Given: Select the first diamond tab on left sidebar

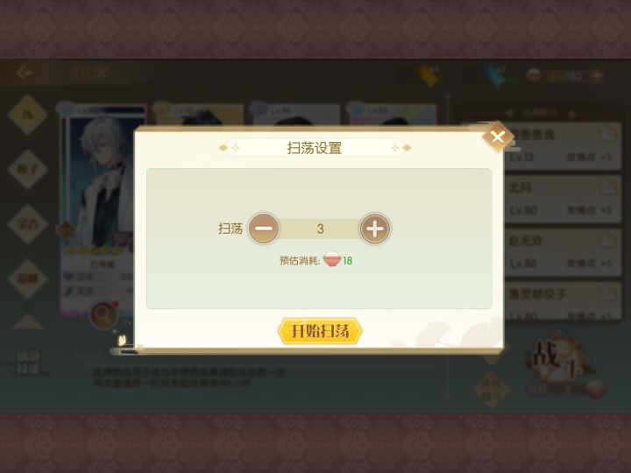Looking at the screenshot, I should 27,115.
